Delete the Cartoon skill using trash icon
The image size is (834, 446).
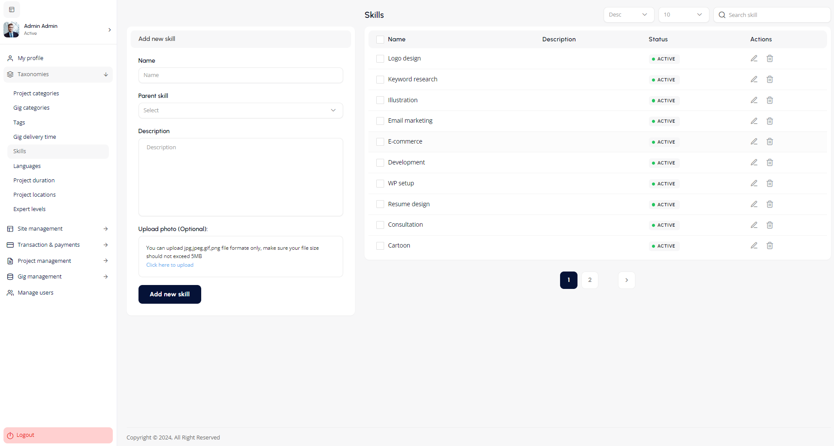[x=770, y=245]
